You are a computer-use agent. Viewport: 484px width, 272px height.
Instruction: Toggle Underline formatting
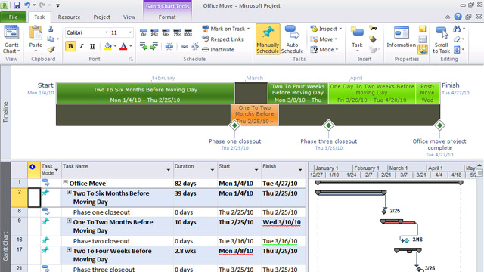[x=92, y=46]
